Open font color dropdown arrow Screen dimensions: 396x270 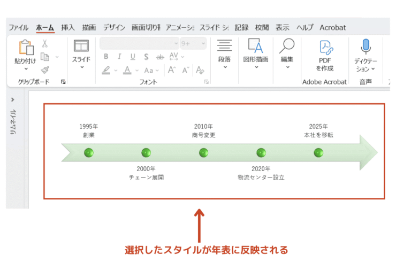[137, 71]
